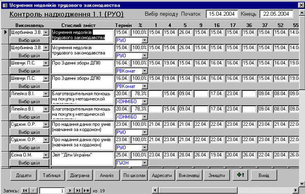Viewport: 305px width, 194px height.
Task: Go to the previous record
Action: 33,190
